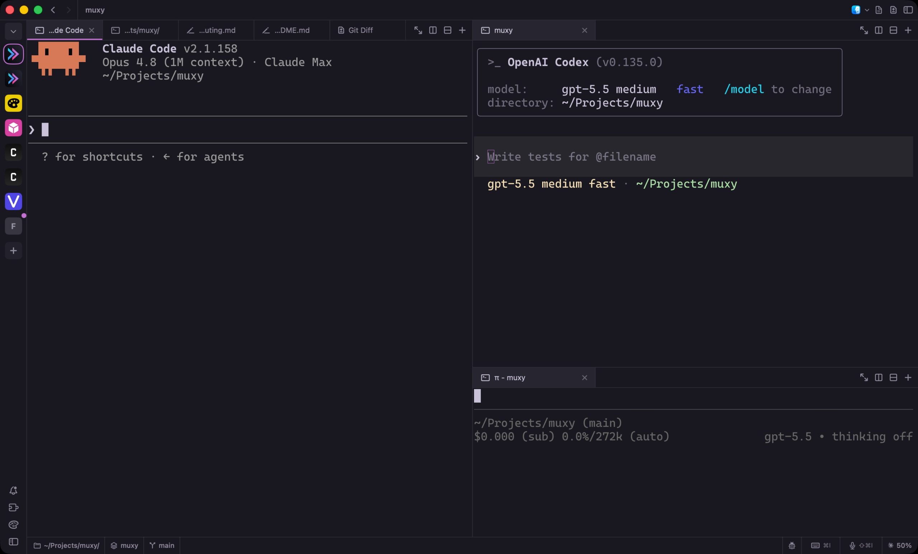Open the document icon in title bar
The width and height of the screenshot is (918, 554).
point(879,10)
